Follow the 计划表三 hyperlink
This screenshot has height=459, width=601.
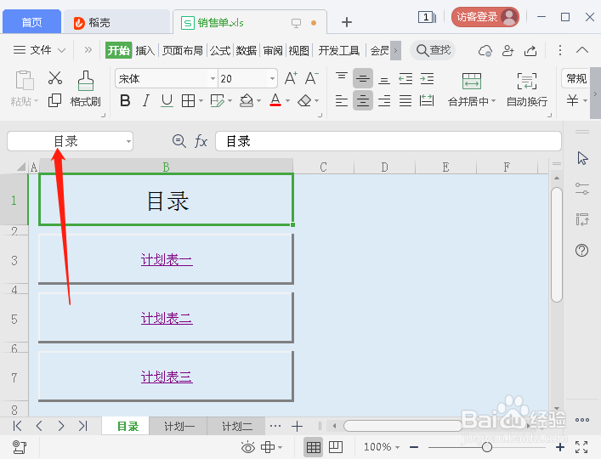tap(167, 377)
